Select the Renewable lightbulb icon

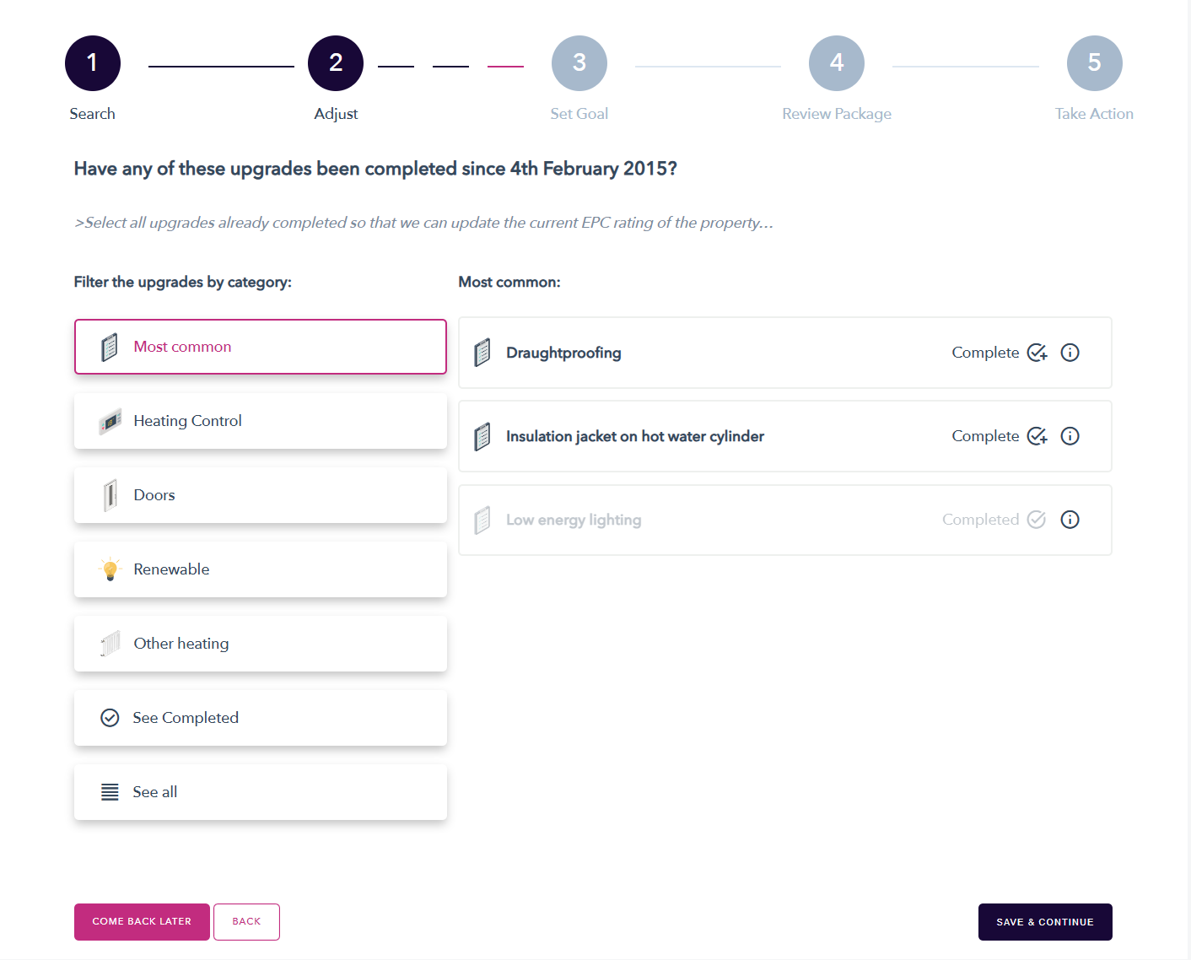tap(110, 569)
